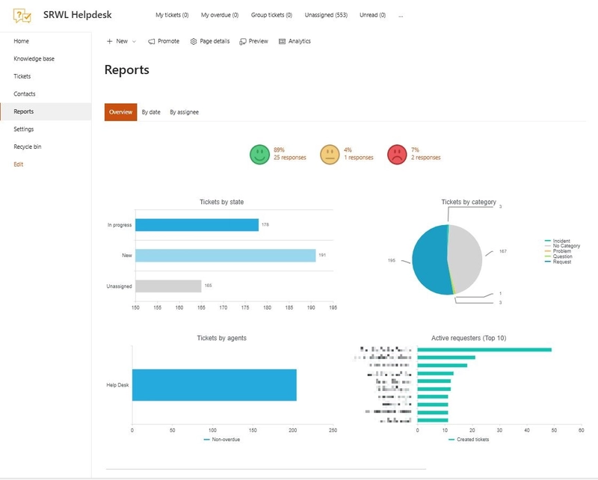Open Page details from the toolbar
The height and width of the screenshot is (480, 598).
(x=210, y=41)
